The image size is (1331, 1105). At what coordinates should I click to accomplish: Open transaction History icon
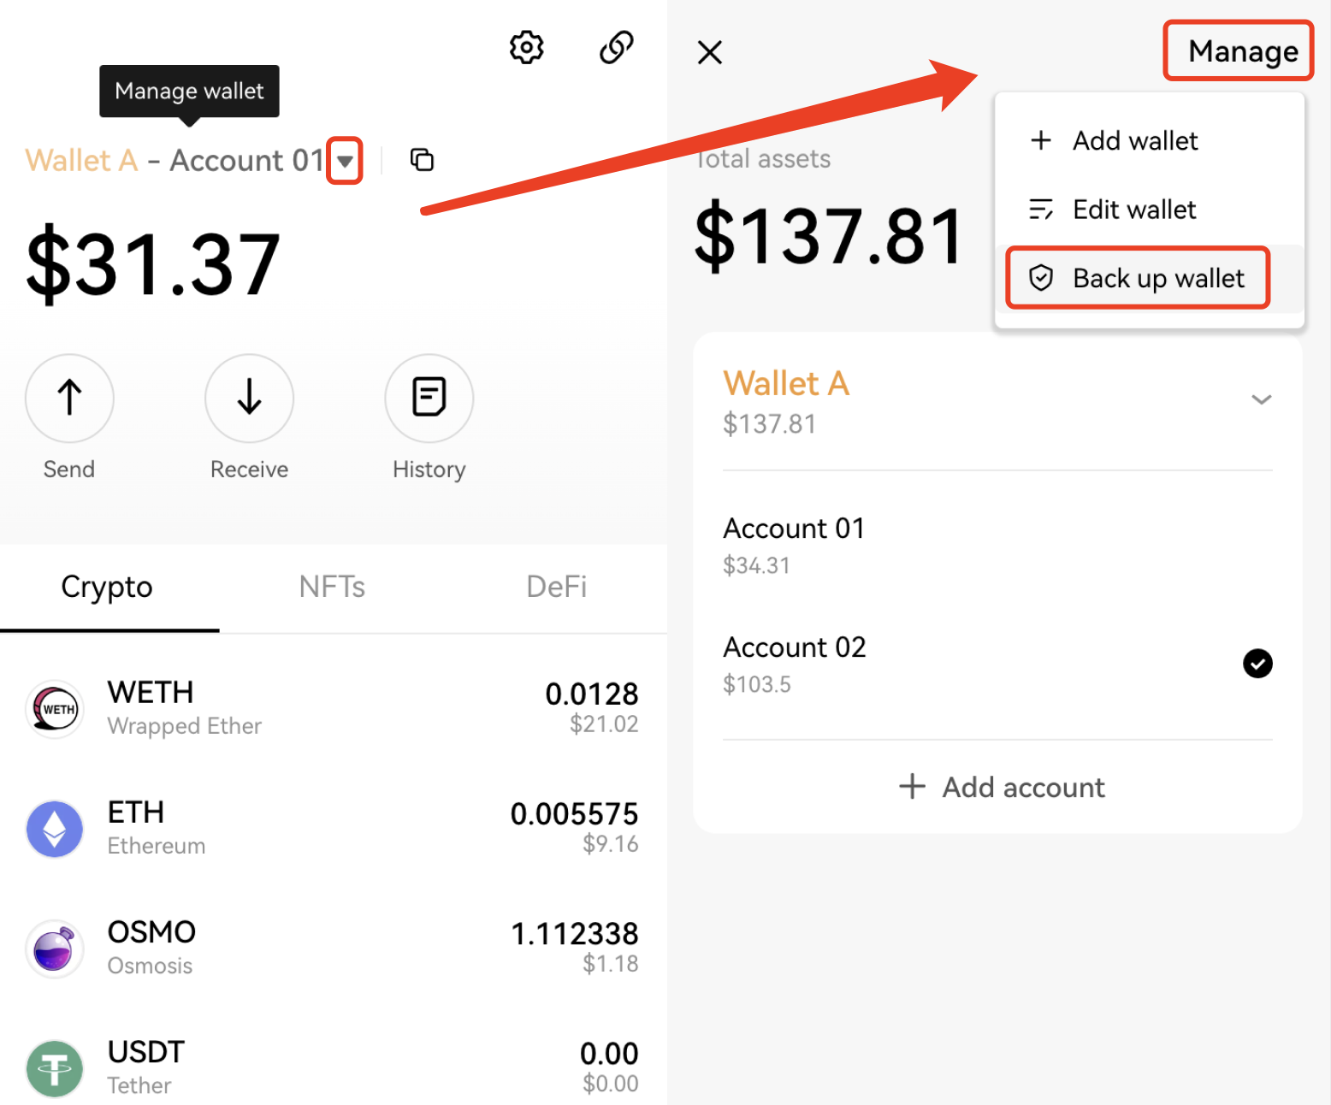(x=429, y=398)
